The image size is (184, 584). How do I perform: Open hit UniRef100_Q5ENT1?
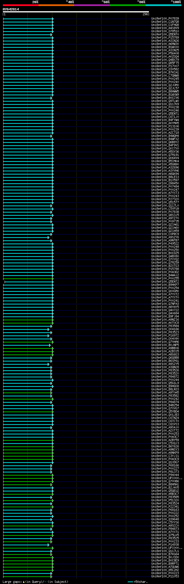[165, 114]
